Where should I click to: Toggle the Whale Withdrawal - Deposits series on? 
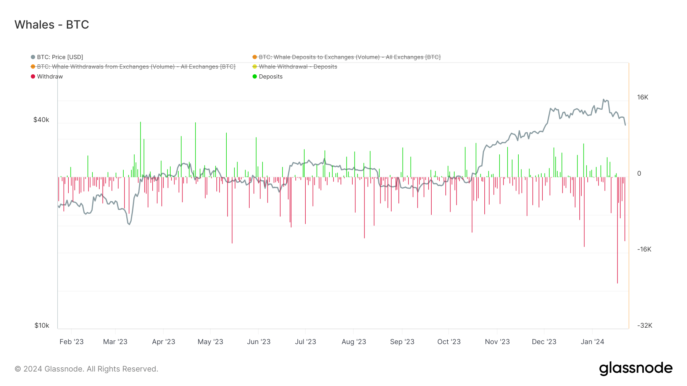[x=298, y=66]
